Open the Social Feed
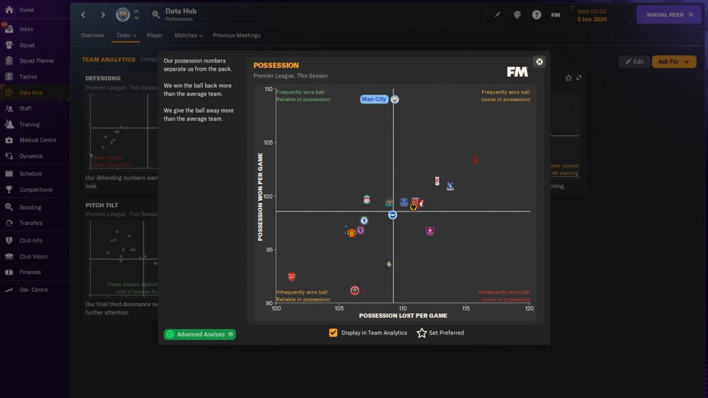This screenshot has width=708, height=398. [670, 15]
